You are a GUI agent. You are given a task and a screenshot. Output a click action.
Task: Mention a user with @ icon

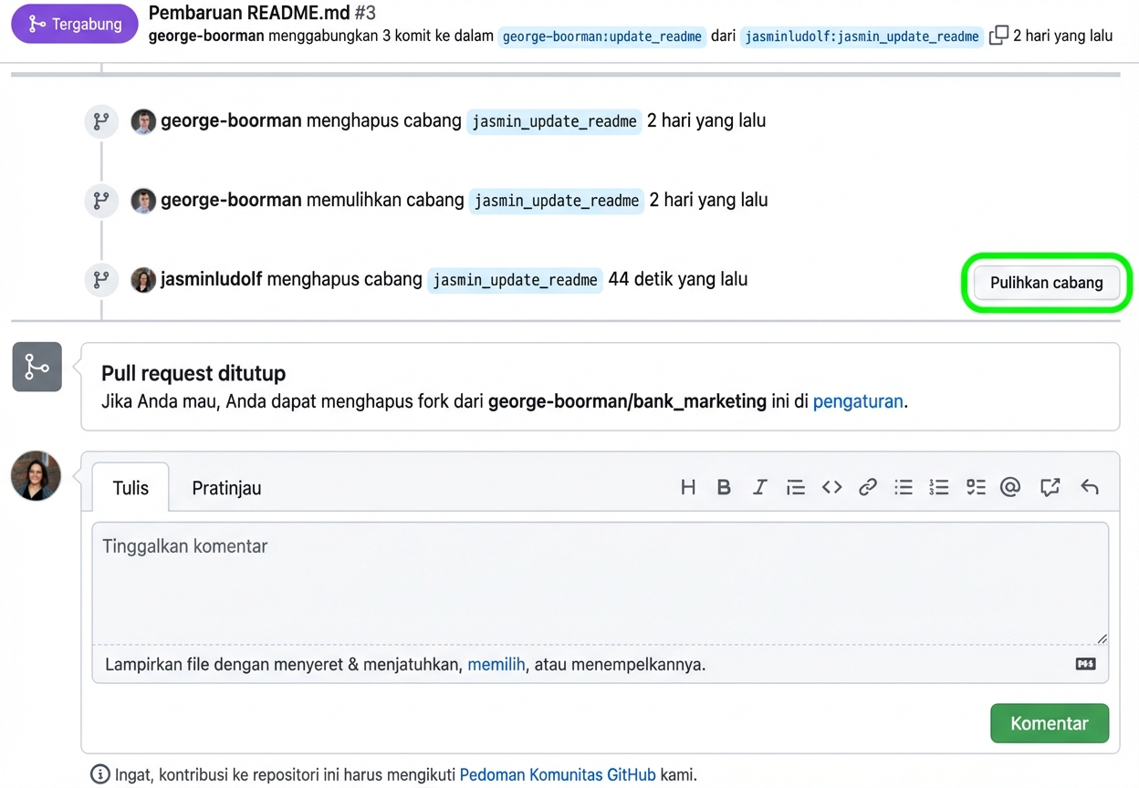[x=1009, y=487]
